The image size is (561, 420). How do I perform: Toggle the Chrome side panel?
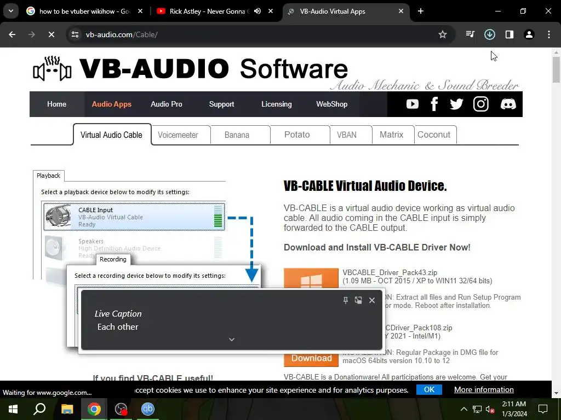510,34
